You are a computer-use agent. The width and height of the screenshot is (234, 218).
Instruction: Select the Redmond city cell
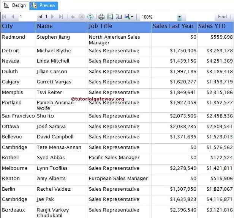[x=18, y=40]
